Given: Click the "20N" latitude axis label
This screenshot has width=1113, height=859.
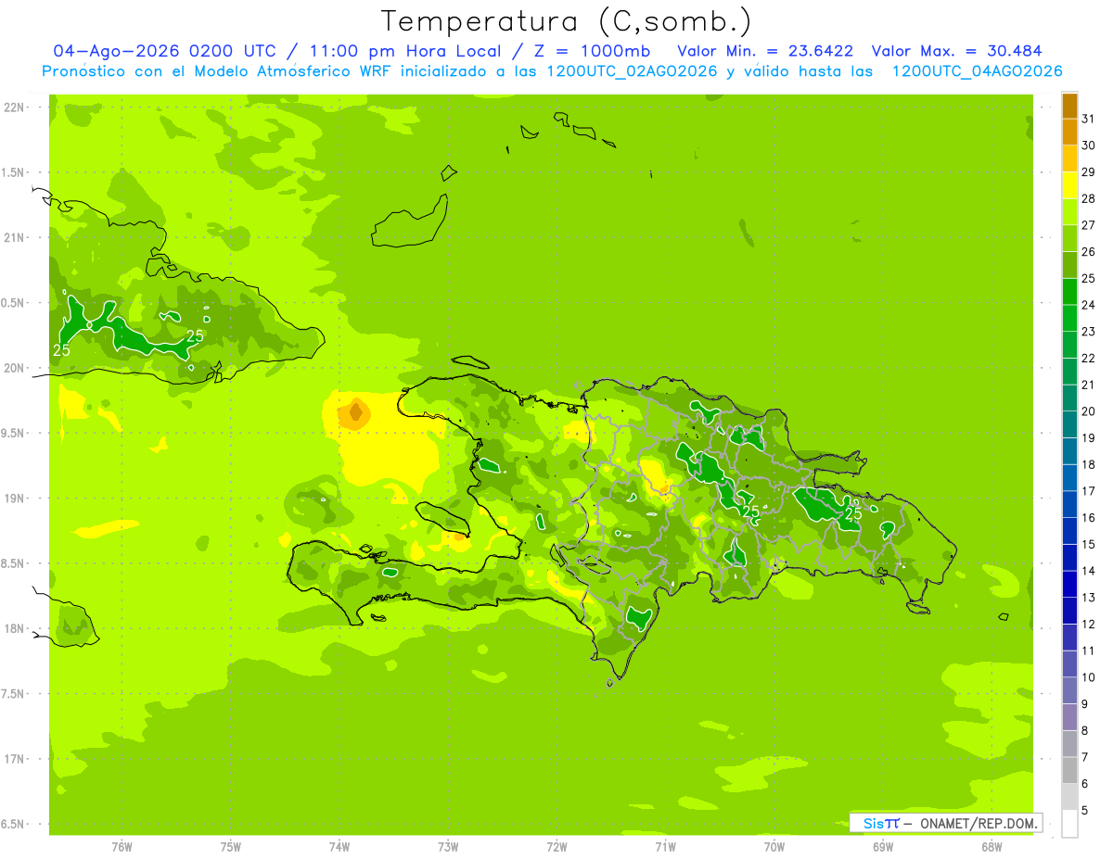Looking at the screenshot, I should click(x=14, y=368).
